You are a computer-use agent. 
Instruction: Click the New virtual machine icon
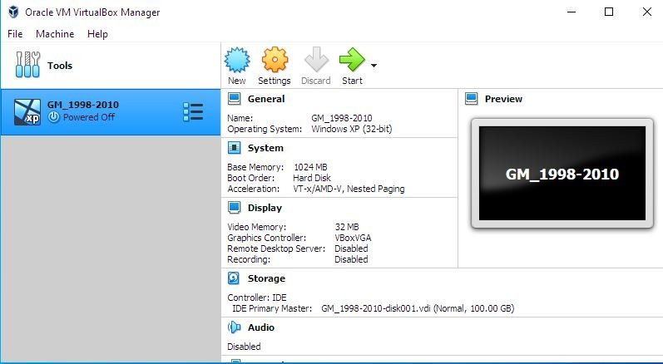tap(237, 60)
